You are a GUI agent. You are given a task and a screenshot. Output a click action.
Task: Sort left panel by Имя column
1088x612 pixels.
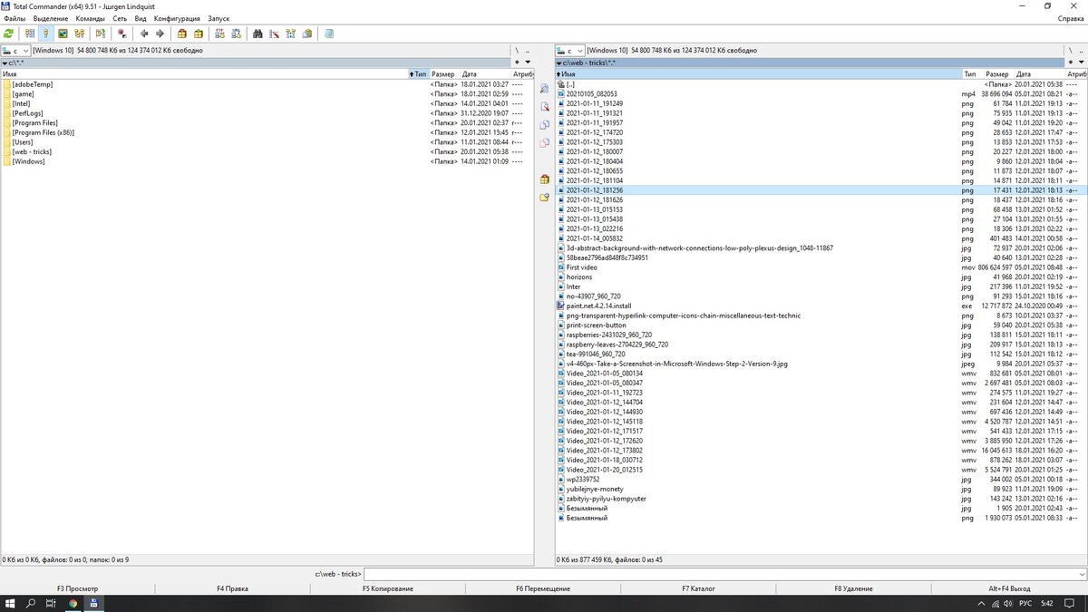pos(205,73)
